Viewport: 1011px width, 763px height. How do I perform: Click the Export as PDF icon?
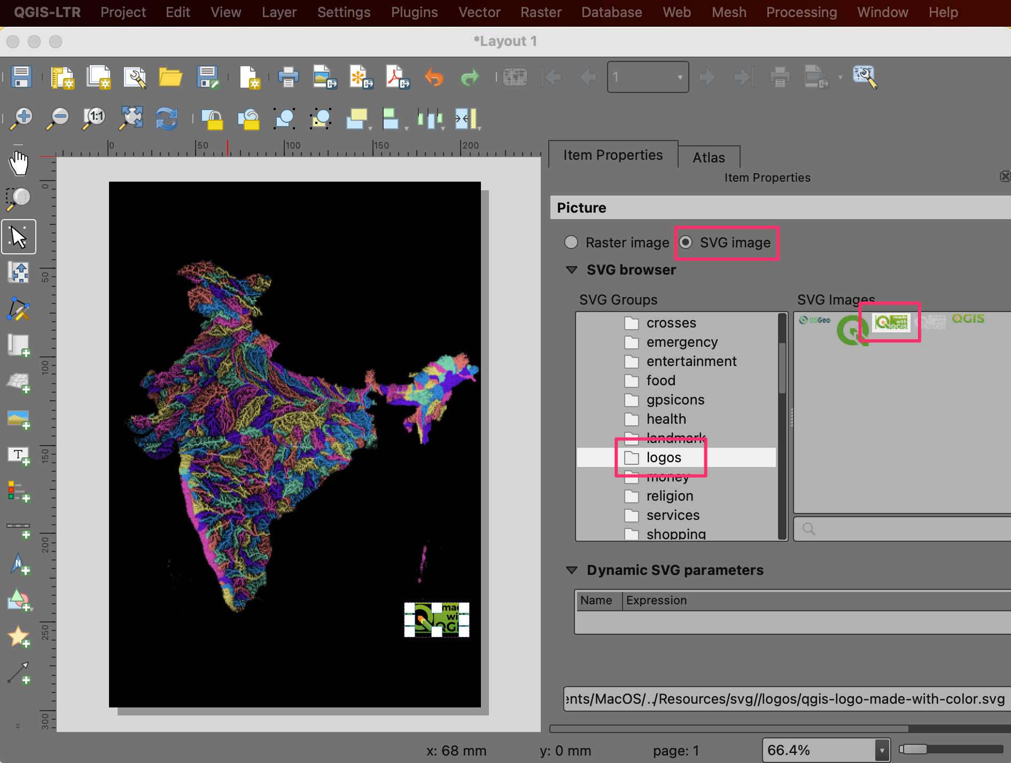[397, 77]
